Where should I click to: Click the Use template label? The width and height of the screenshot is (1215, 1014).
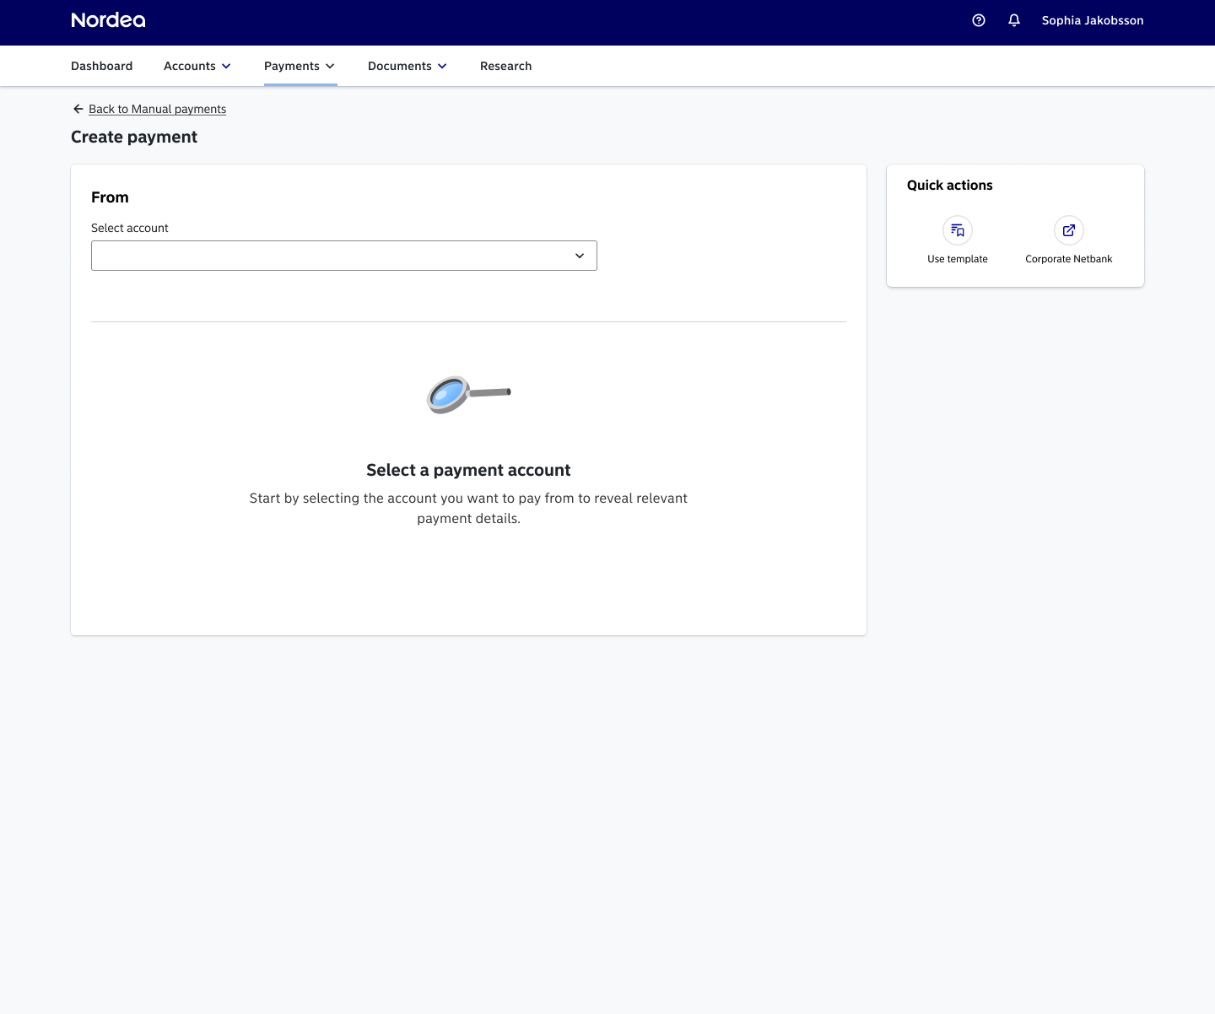click(x=958, y=259)
